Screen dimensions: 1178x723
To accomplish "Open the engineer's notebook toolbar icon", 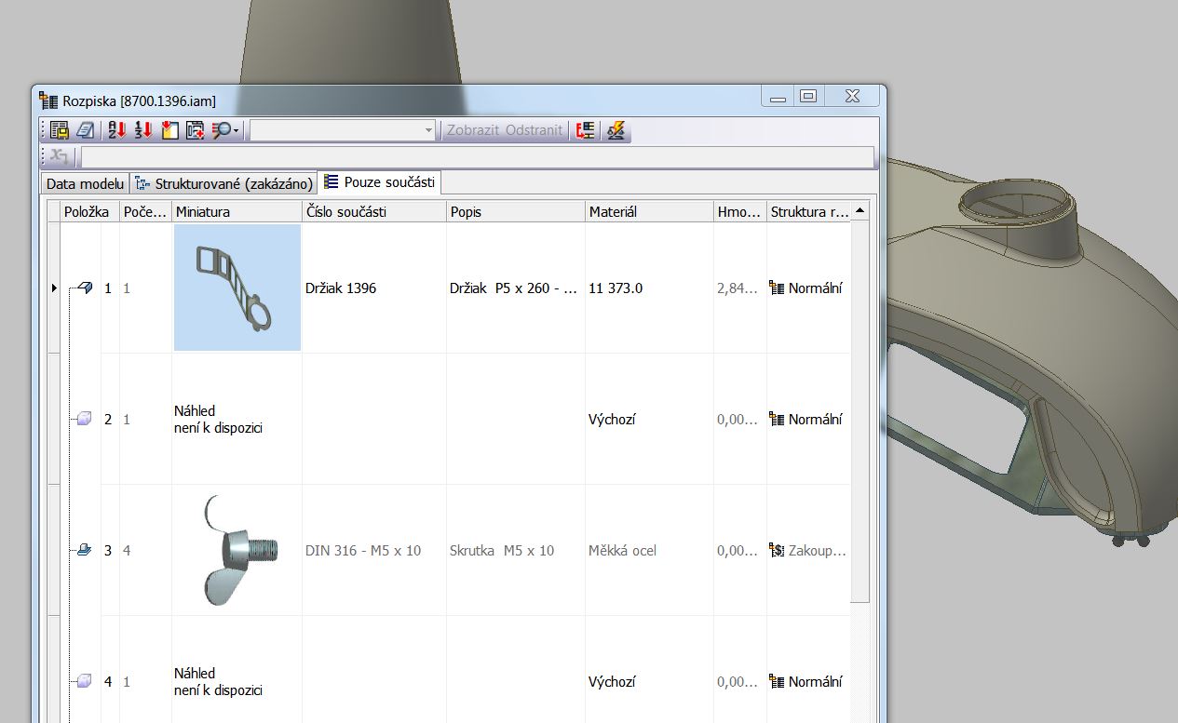I will [x=86, y=130].
